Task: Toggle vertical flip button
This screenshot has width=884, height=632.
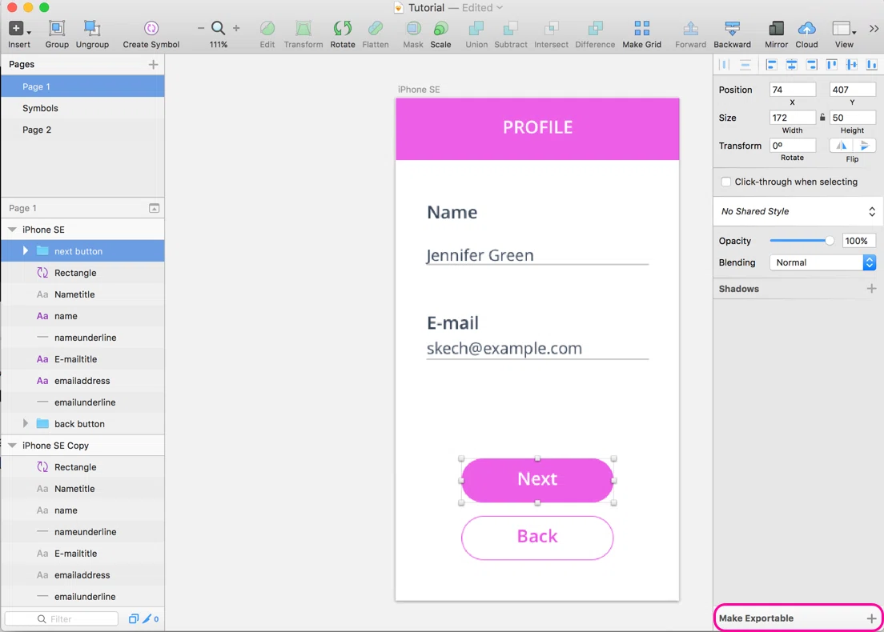Action: click(x=864, y=146)
